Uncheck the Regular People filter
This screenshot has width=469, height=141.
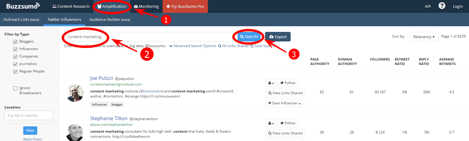pyautogui.click(x=15, y=72)
